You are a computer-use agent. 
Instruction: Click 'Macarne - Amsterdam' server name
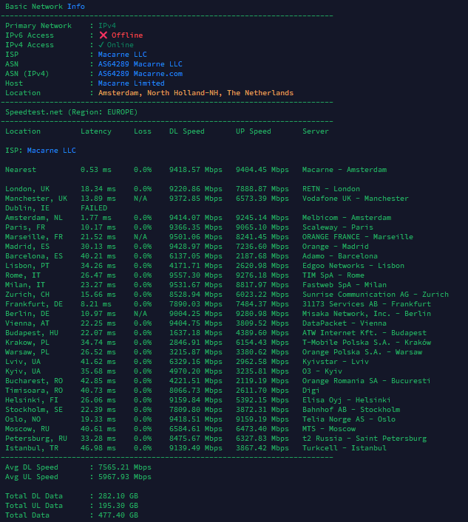345,170
